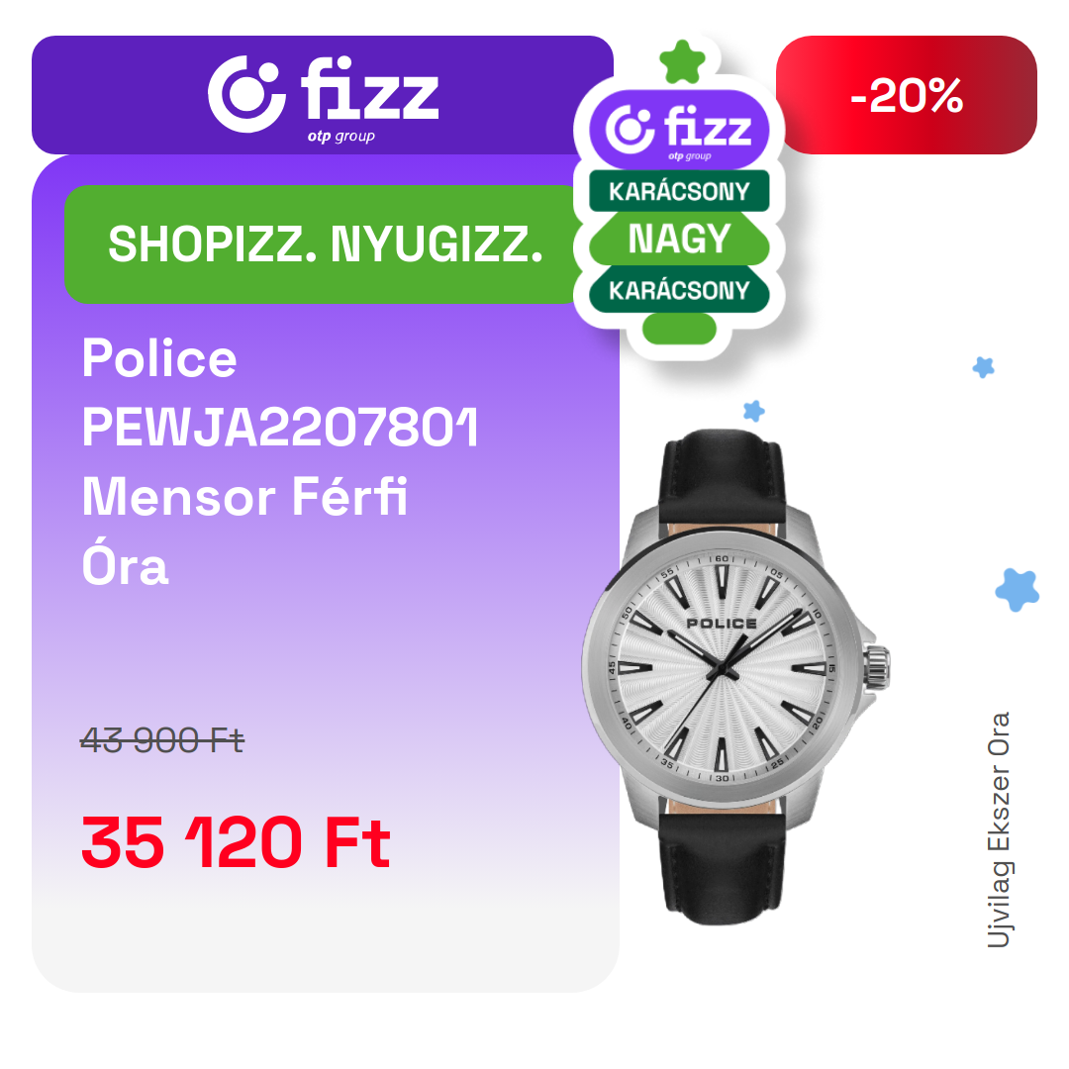
Task: Click the -20% discount badge
Action: coord(906,95)
